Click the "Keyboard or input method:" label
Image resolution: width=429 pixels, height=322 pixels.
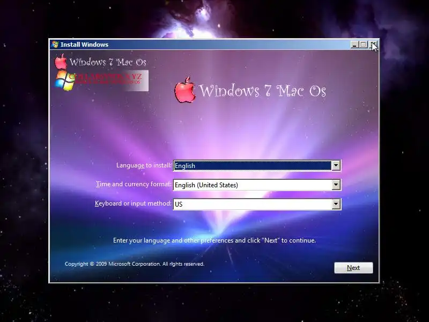point(133,203)
